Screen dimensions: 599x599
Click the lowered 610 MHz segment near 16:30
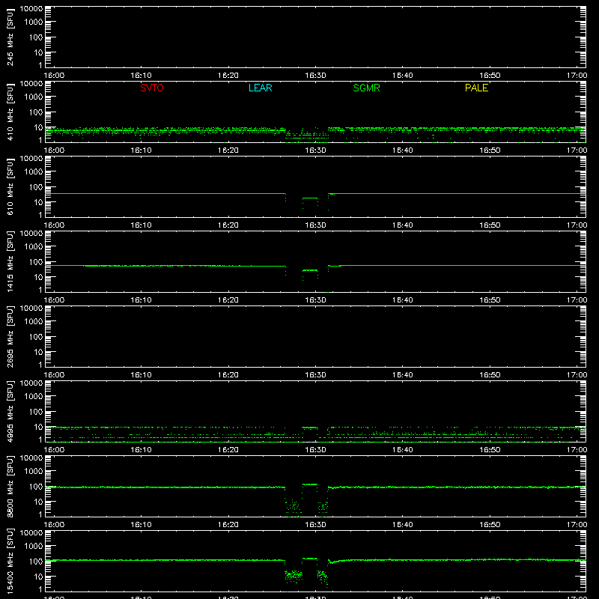[310, 198]
